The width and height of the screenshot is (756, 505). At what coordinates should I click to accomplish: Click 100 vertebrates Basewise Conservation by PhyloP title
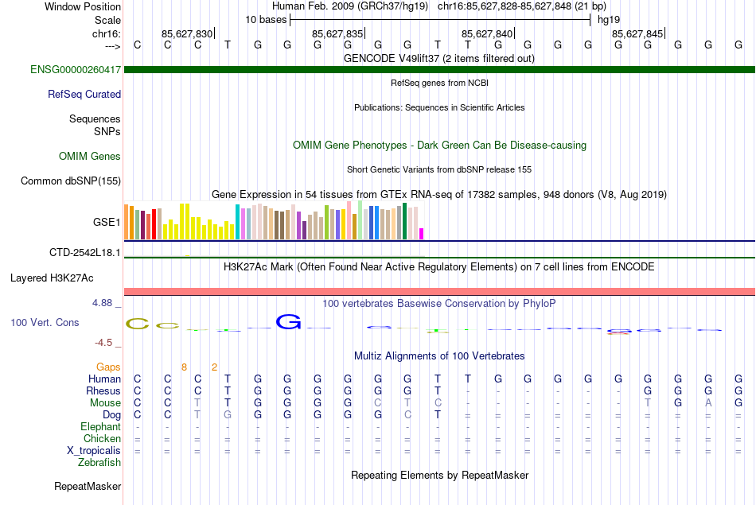[438, 304]
